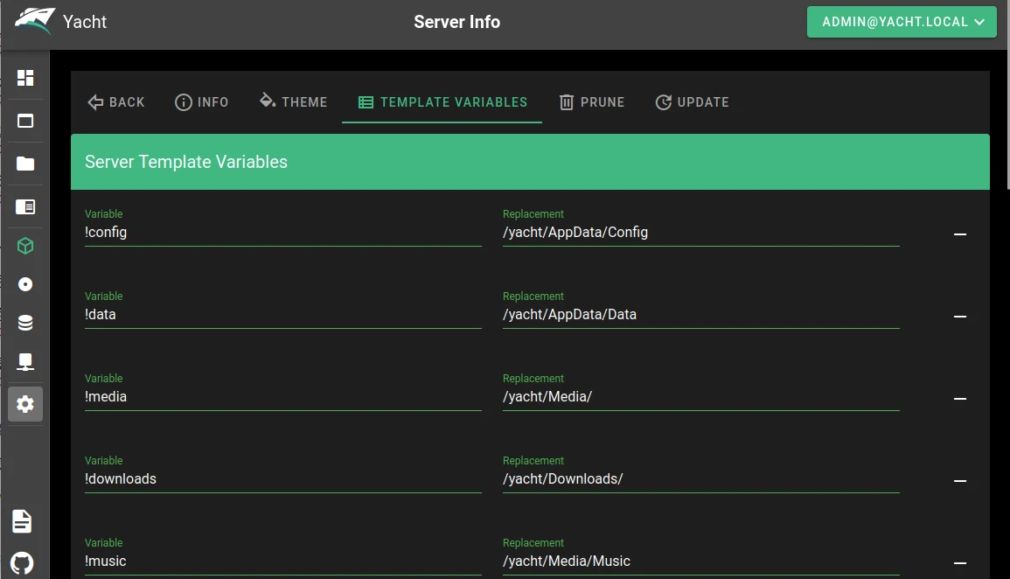Open the Resources cube icon in sidebar
The height and width of the screenshot is (579, 1010).
[25, 246]
